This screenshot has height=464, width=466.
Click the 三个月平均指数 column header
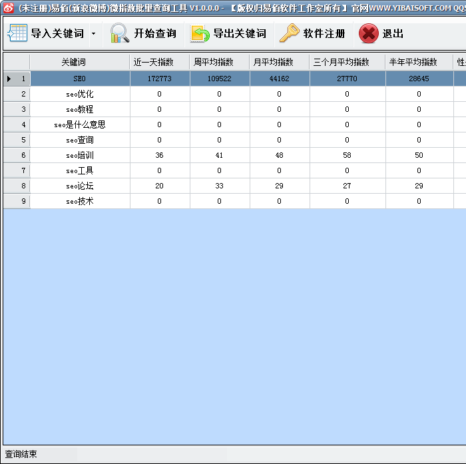pos(347,62)
